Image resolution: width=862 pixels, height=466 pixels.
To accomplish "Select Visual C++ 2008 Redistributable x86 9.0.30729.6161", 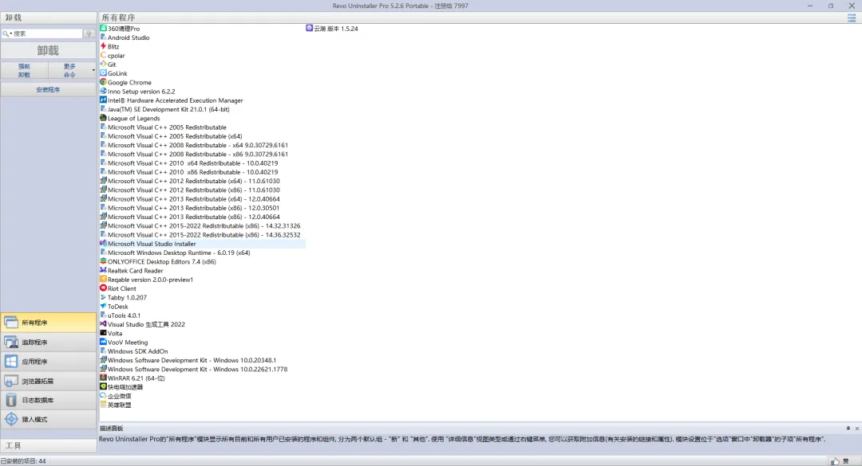I will (x=198, y=155).
